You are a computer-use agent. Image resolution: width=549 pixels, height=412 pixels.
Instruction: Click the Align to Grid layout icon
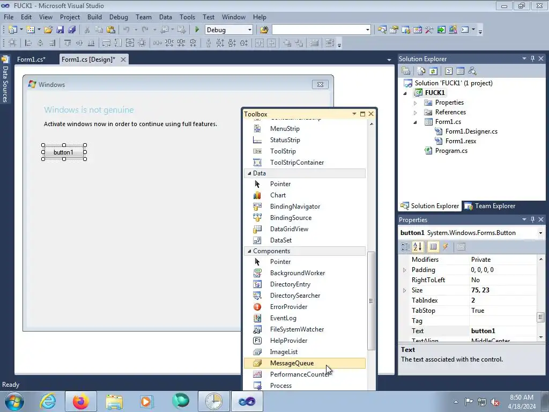(12, 43)
